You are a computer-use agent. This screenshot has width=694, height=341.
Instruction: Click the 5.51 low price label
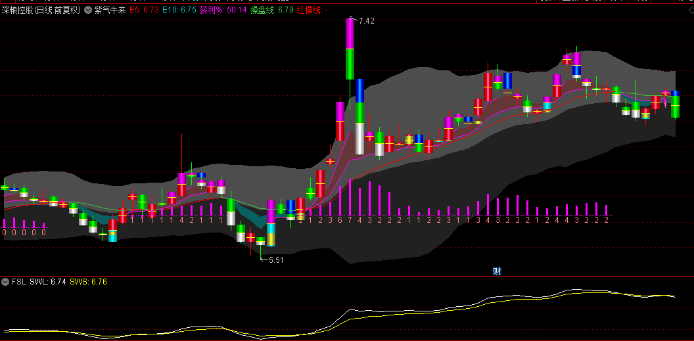click(276, 260)
